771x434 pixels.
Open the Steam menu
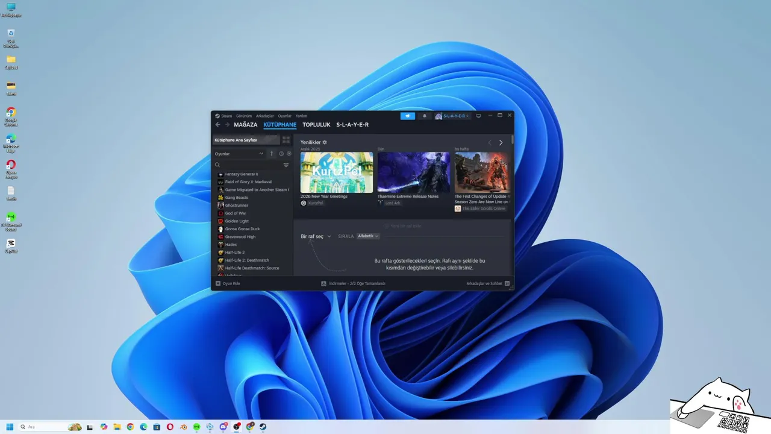tap(226, 116)
